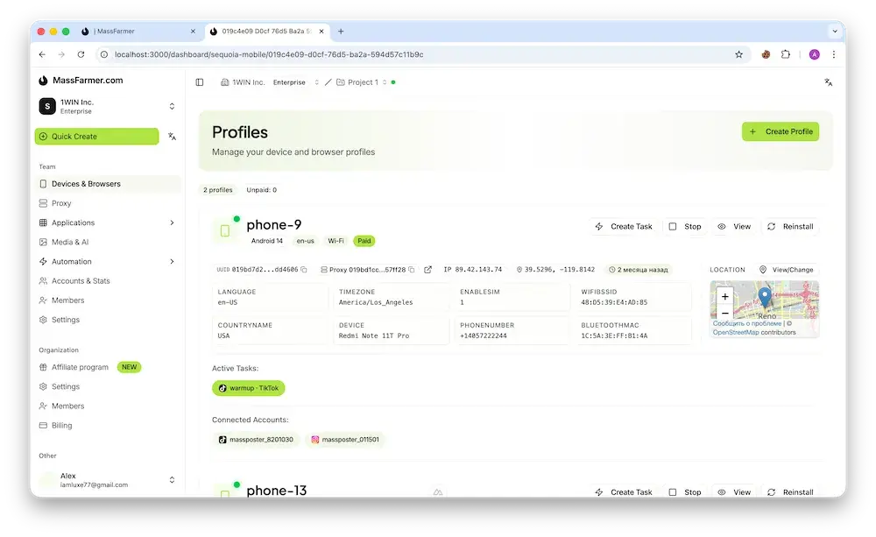View the phone-9 device screen
This screenshot has width=876, height=537.
point(734,226)
